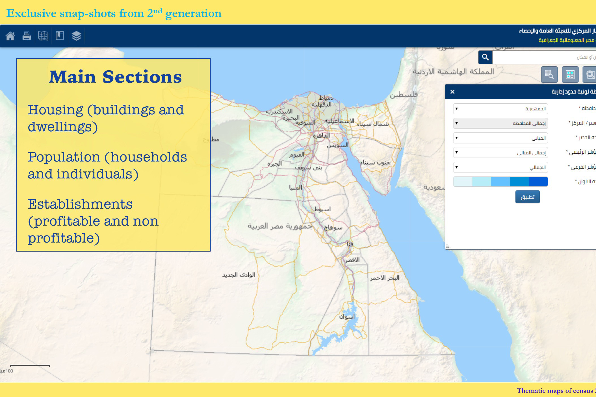Viewport: 596px width, 397px height.
Task: Open main indicator dropdown إجمالي المباني
Action: (x=500, y=153)
